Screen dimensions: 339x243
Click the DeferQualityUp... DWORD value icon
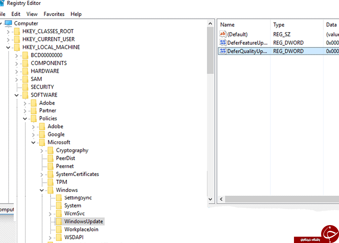click(223, 51)
